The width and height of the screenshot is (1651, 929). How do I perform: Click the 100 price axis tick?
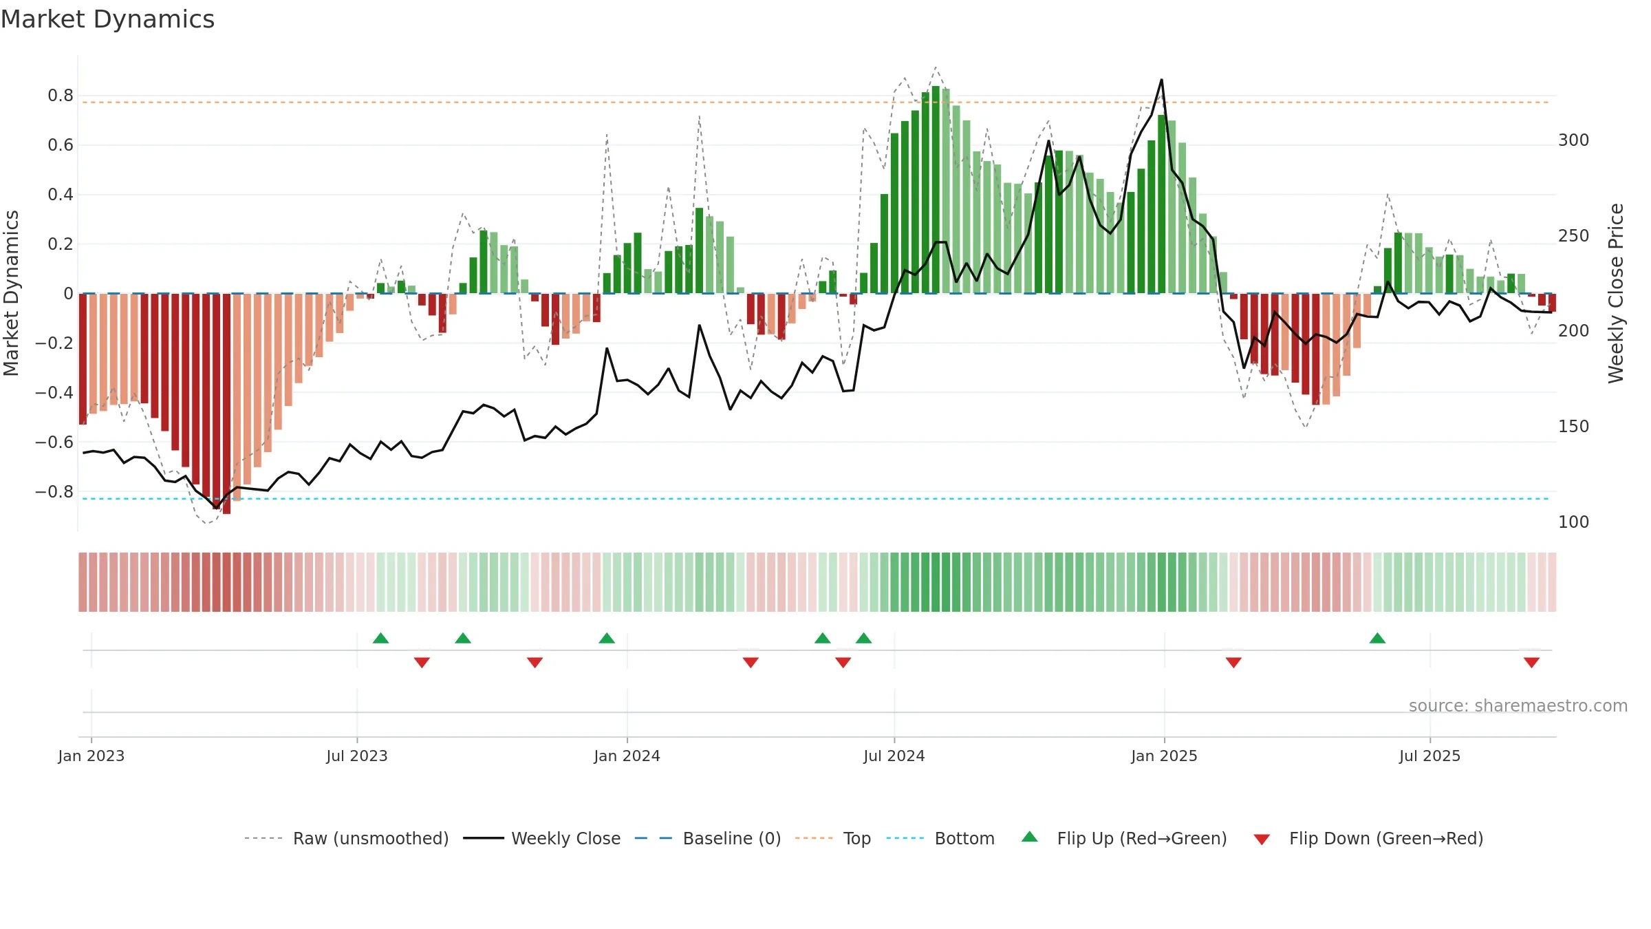pyautogui.click(x=1574, y=522)
